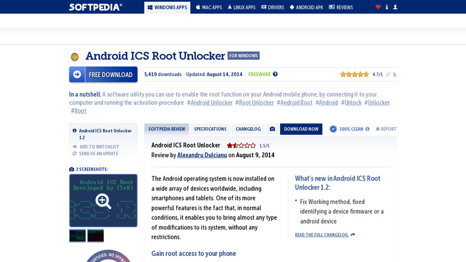Select the second small screenshot thumbnail

click(x=95, y=235)
